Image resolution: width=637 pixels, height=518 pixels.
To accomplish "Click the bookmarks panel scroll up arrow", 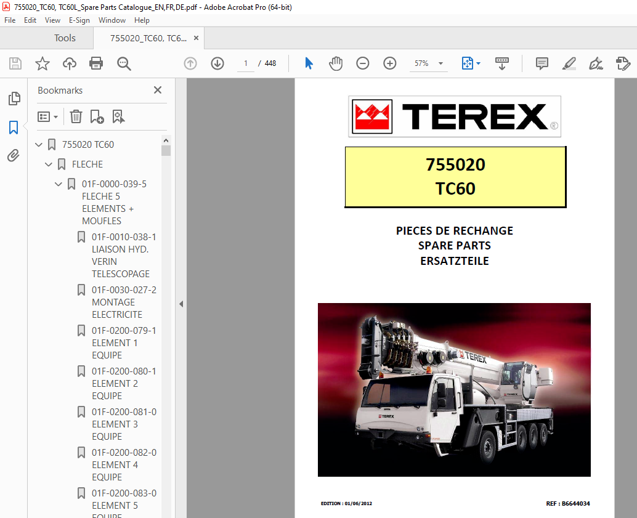I will point(166,140).
